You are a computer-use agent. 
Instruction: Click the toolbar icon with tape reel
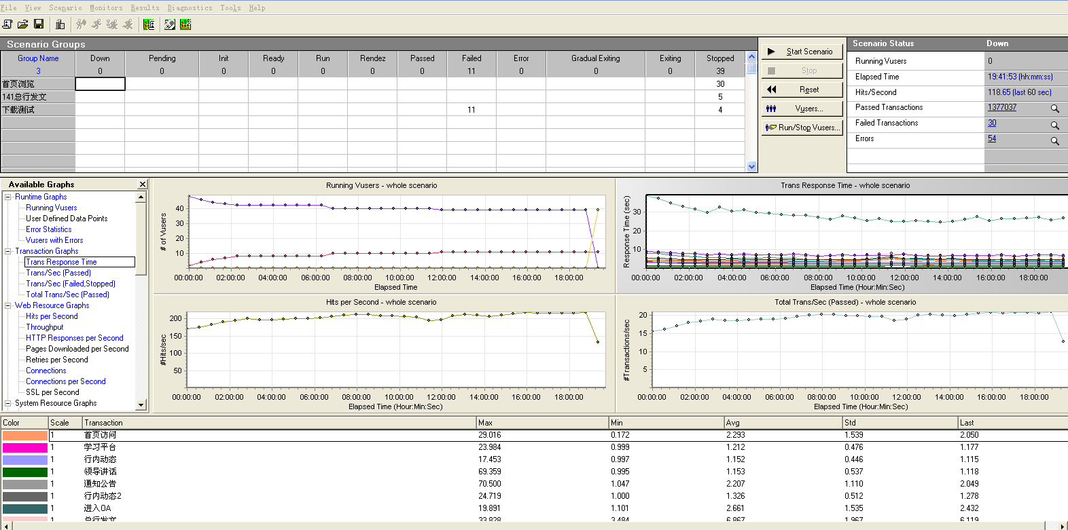170,24
